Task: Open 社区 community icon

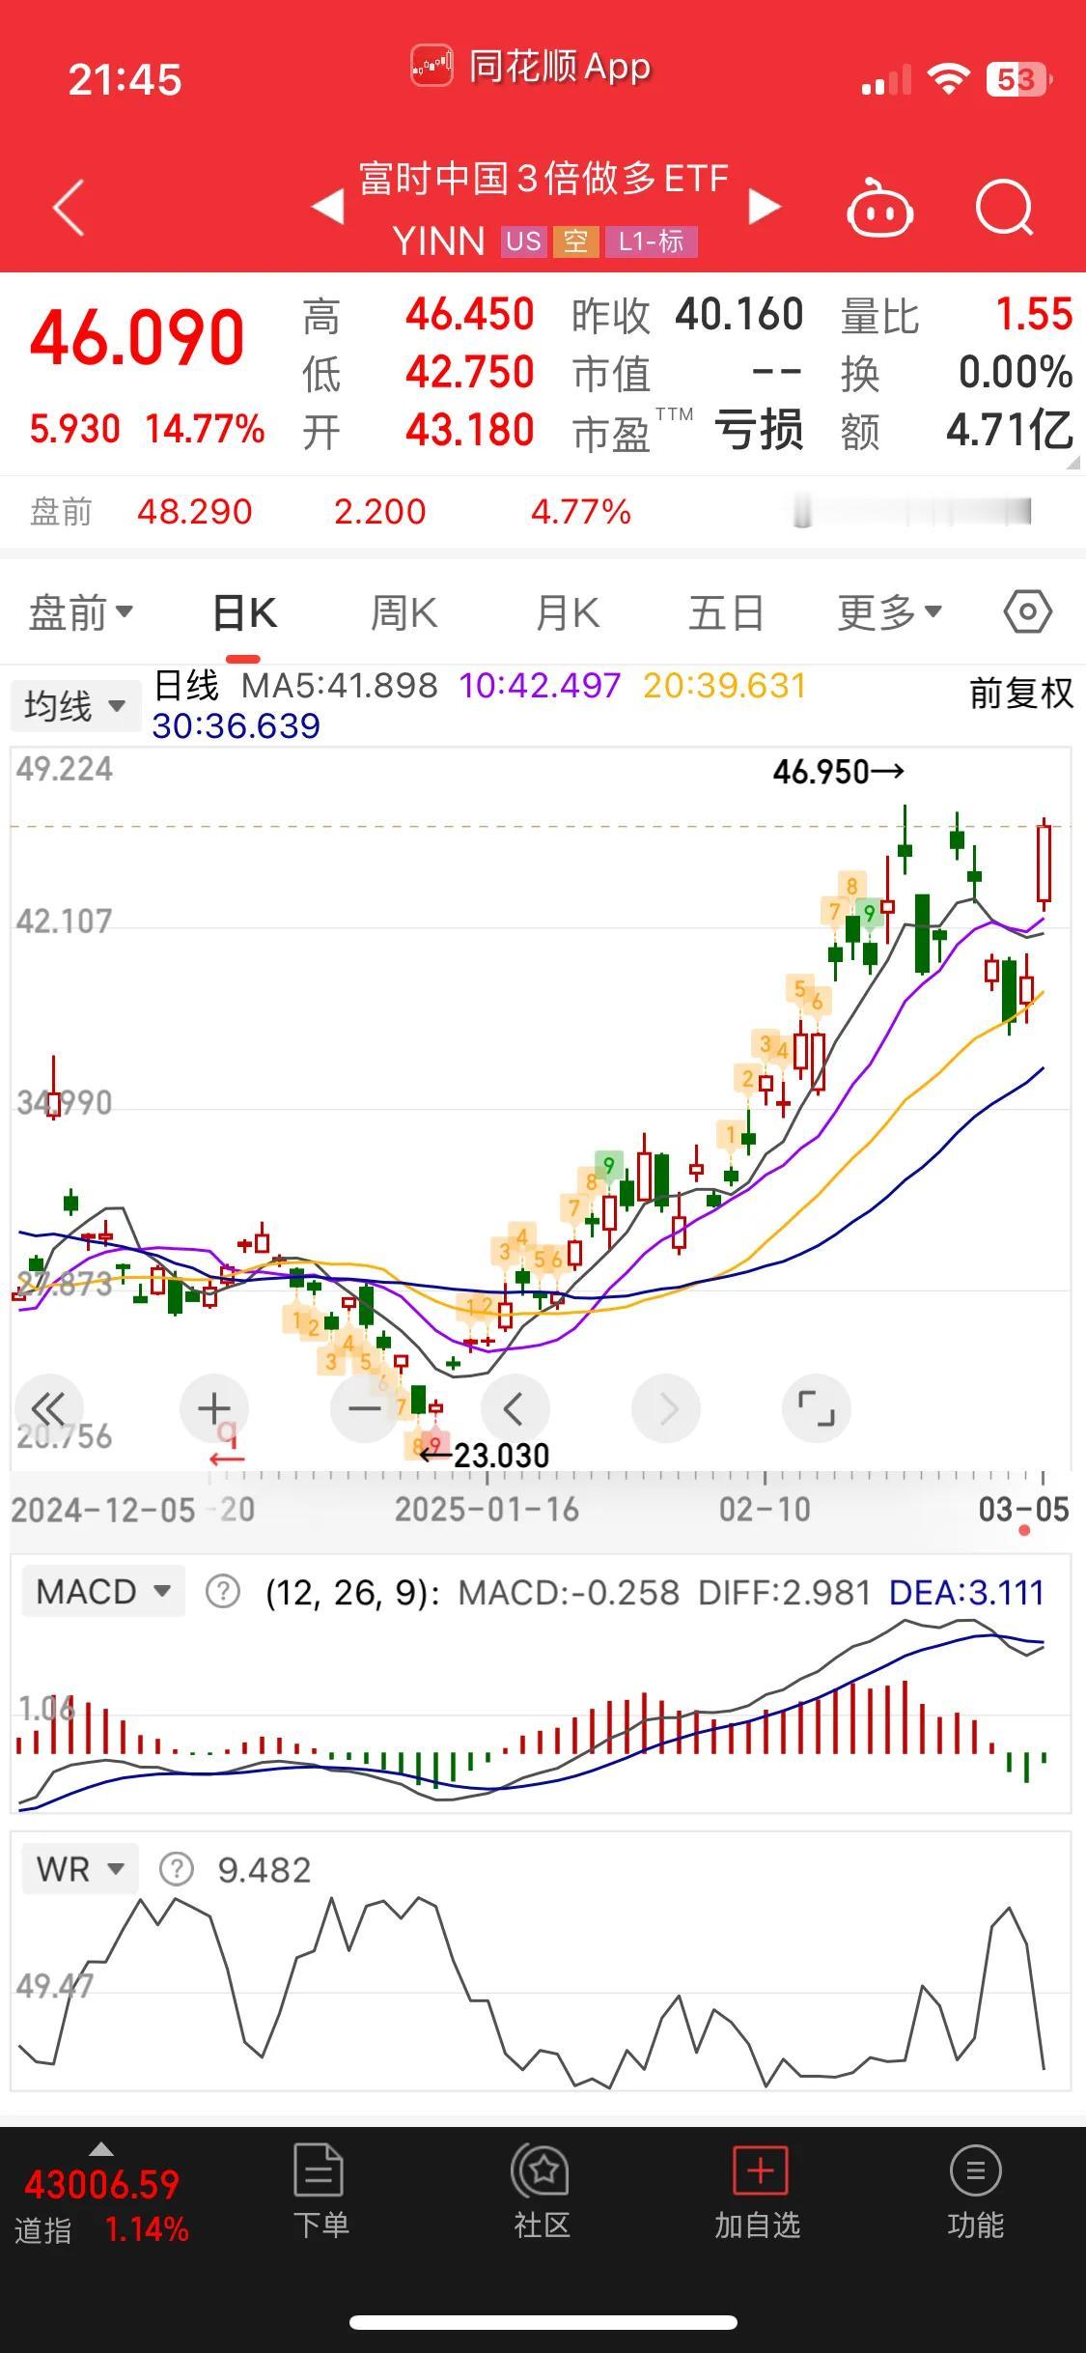Action: [x=542, y=2190]
